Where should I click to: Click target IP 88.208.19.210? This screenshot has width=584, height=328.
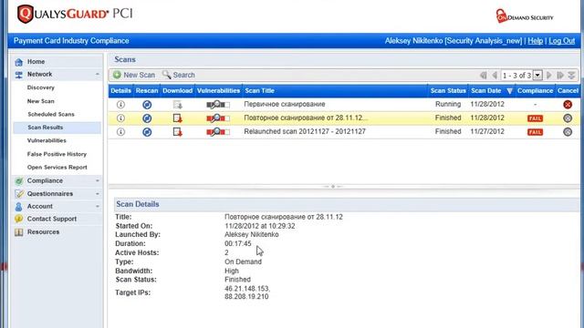tap(246, 297)
